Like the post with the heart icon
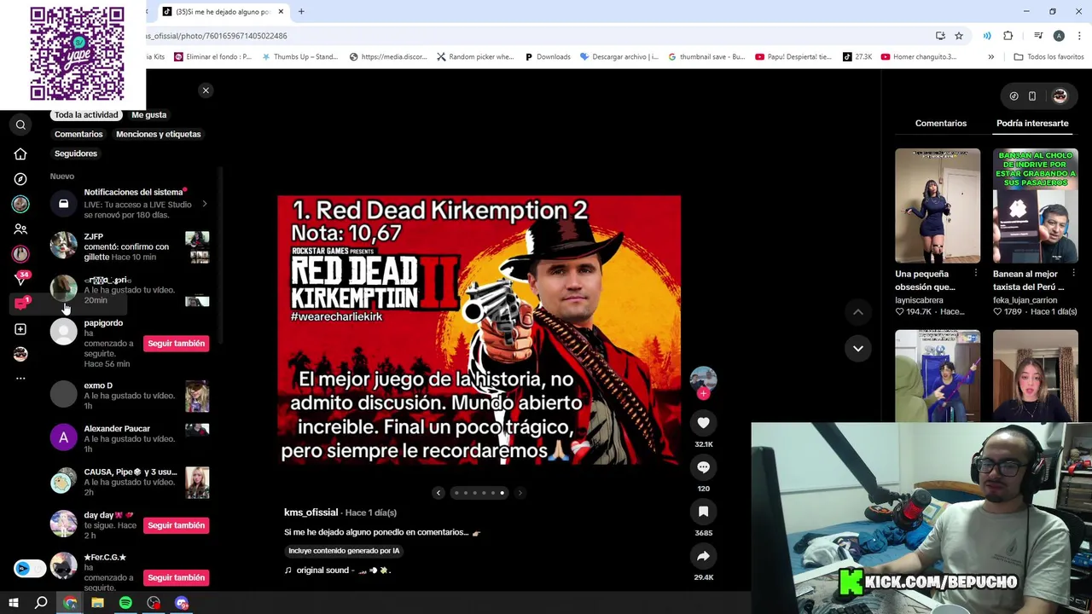 coord(703,423)
